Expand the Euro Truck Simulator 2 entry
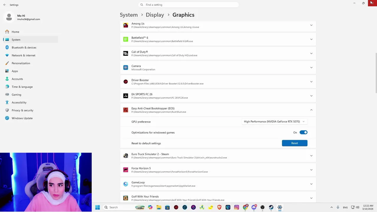The image size is (377, 212). coord(311,156)
